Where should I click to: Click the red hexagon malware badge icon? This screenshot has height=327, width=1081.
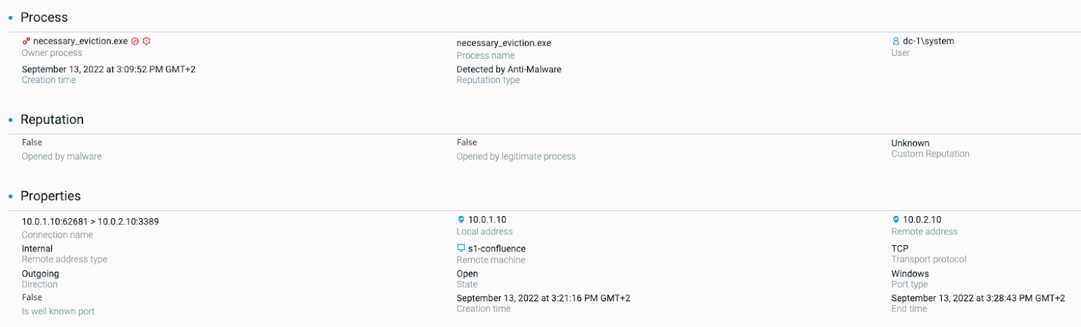pos(147,41)
